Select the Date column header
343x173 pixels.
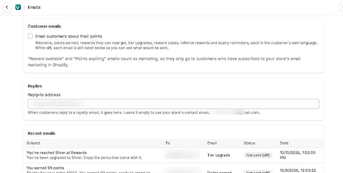click(x=284, y=143)
